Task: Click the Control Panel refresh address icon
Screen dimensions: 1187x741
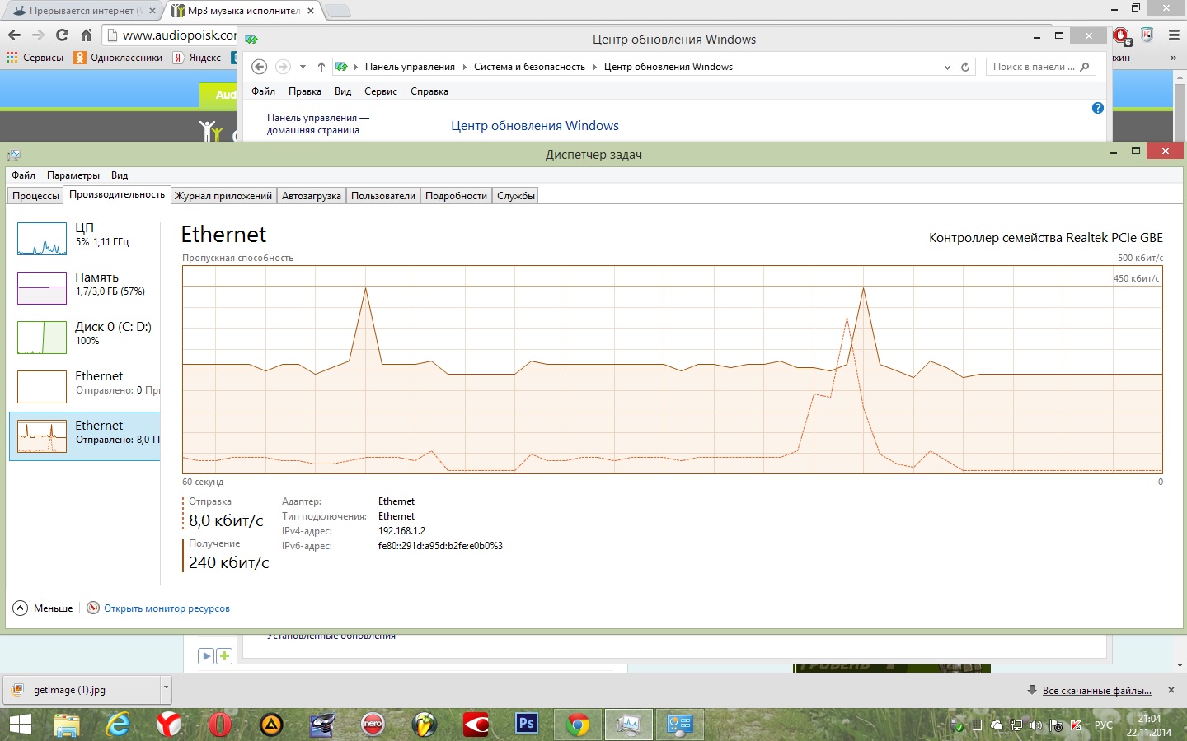Action: coord(965,67)
